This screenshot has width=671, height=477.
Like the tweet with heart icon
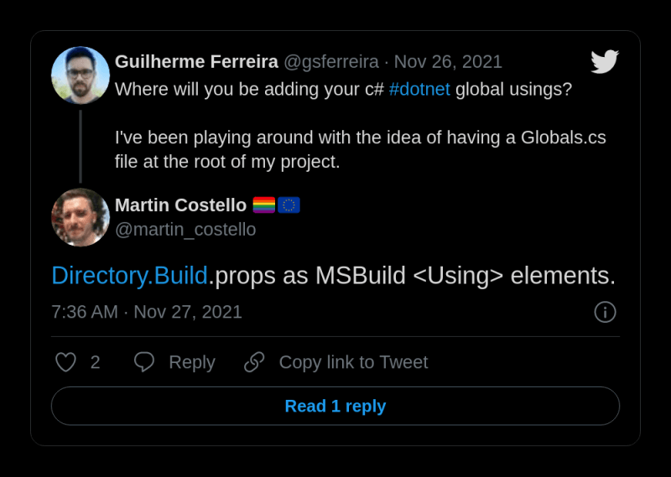[x=66, y=362]
